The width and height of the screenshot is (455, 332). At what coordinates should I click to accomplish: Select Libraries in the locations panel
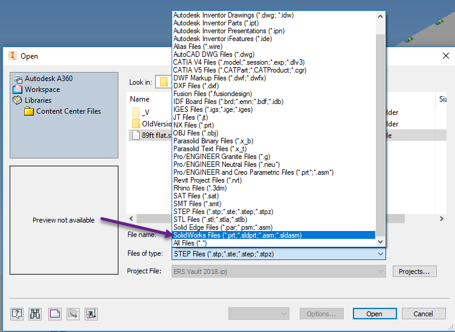point(32,100)
